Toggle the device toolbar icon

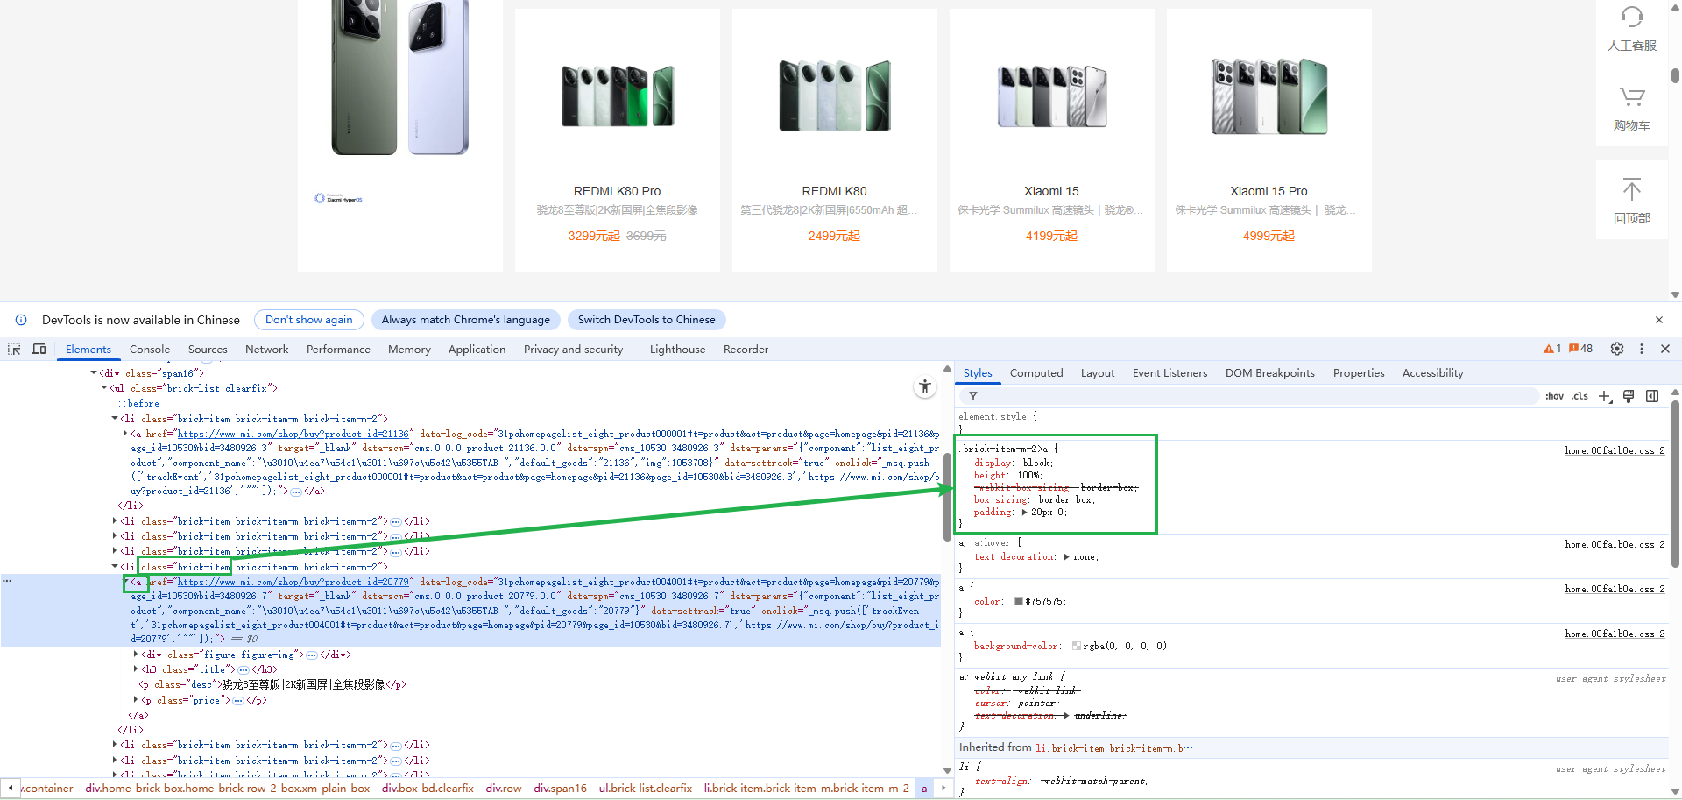[x=39, y=349]
